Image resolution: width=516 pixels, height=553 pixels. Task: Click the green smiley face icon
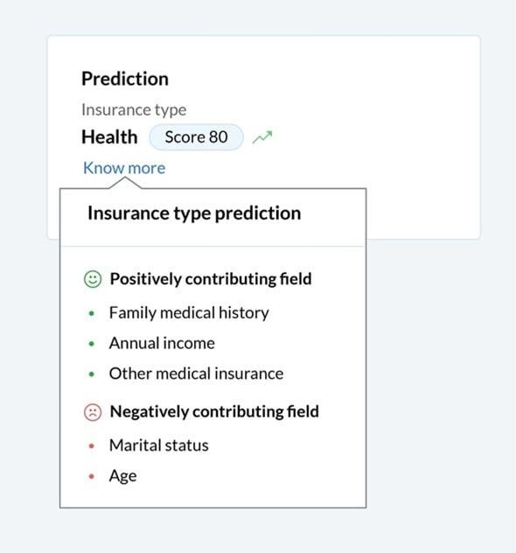(93, 279)
